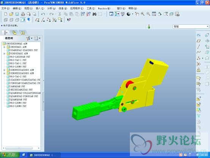Expand the SHOUSHAO1.ASM tree node
Image resolution: width=210 pixels, height=158 pixels.
4,47
